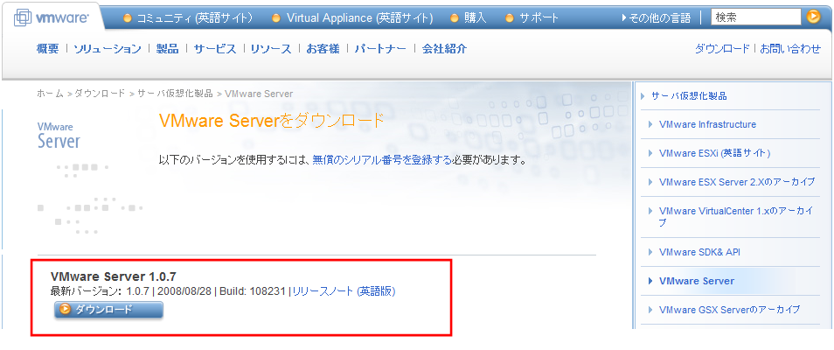This screenshot has width=834, height=350.
Task: Click the blue ダウンロード button for VMware Server 1.0.7
Action: point(108,310)
